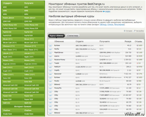Image resolution: width=146 pixels, height=117 pixels.
Task: Open the FlashObmen exchanger name
Action: [x=59, y=53]
